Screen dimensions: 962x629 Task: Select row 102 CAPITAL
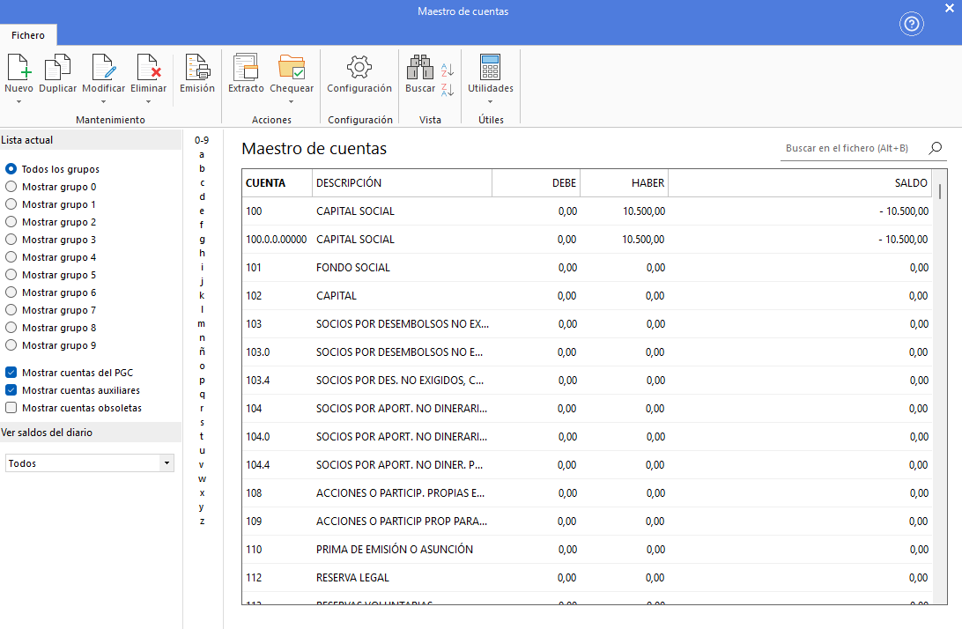tap(587, 296)
